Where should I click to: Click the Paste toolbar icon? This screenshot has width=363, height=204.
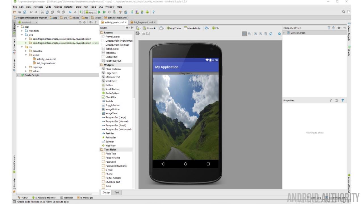[52, 12]
